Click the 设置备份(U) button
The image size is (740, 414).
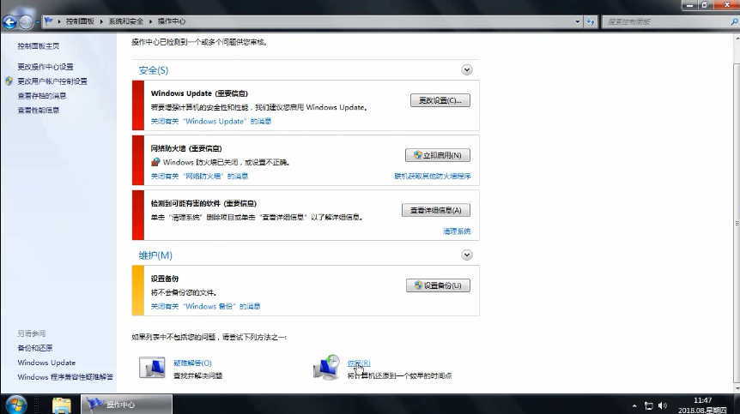(x=438, y=285)
